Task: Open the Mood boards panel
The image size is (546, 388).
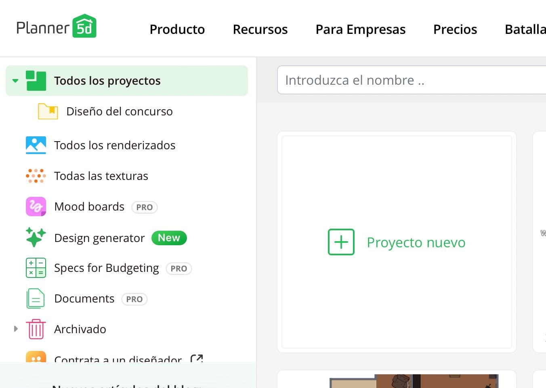Action: click(x=89, y=207)
